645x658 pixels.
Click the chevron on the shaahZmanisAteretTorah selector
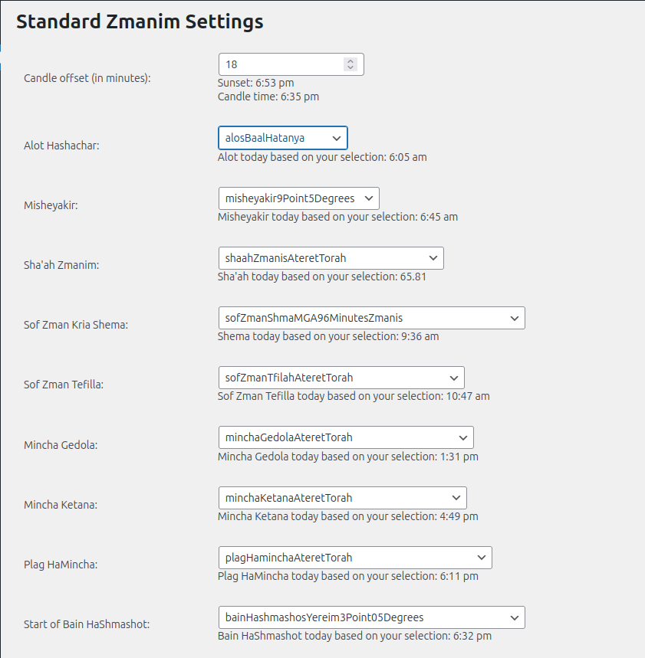coord(432,258)
